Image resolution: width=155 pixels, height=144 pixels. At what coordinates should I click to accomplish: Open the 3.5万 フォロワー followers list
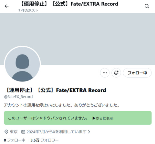pyautogui.click(x=45, y=140)
